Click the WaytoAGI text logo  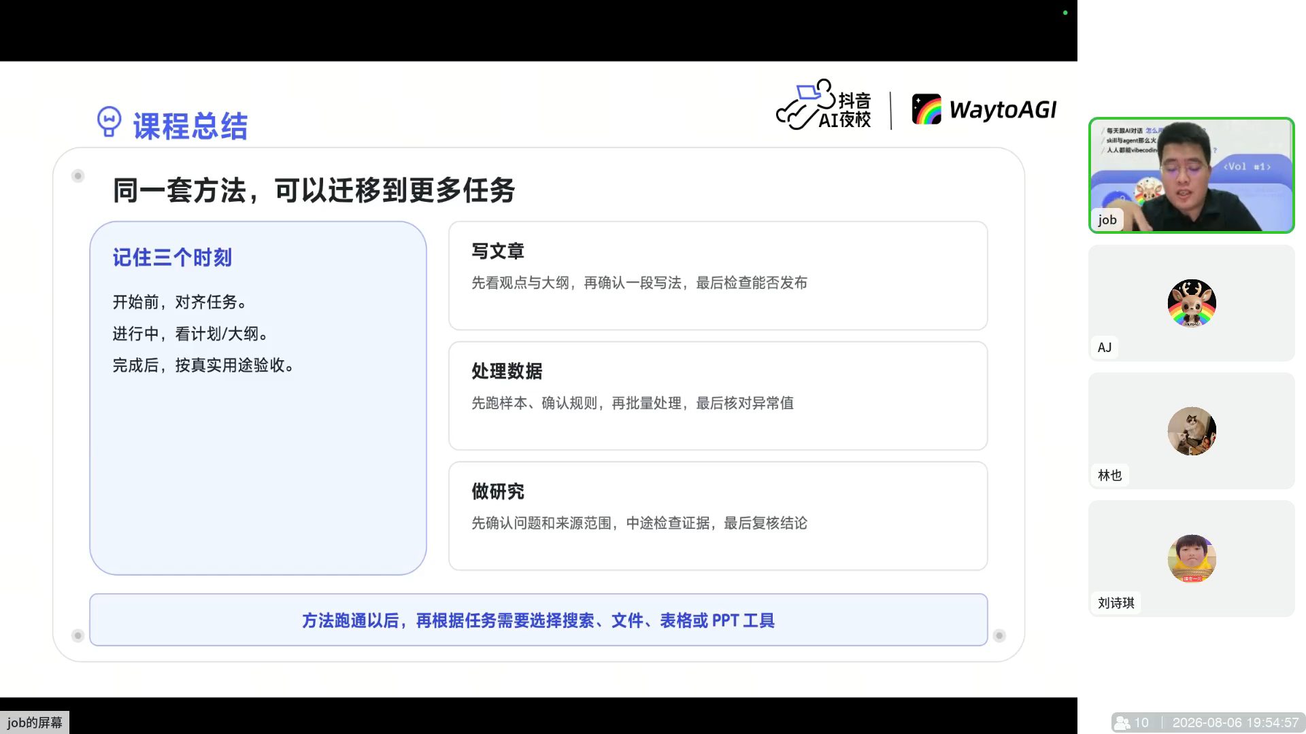coord(1003,109)
